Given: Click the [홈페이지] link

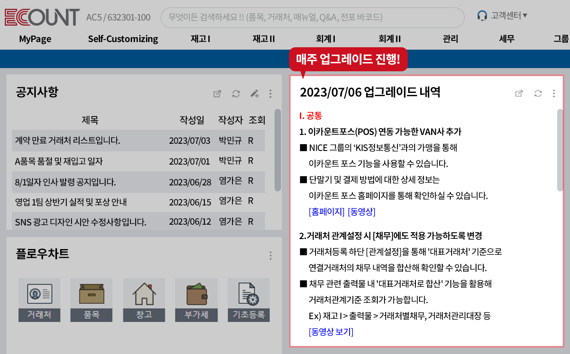Looking at the screenshot, I should pos(326,211).
